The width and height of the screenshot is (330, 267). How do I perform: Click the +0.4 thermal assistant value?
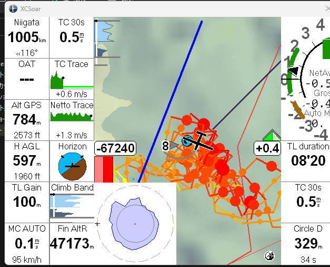click(267, 148)
